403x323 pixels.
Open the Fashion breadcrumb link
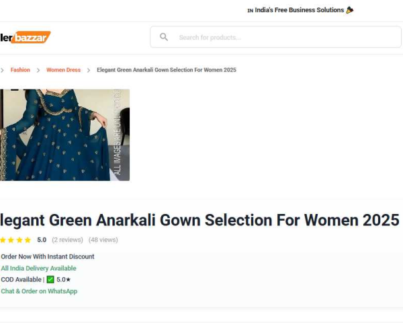click(x=20, y=70)
